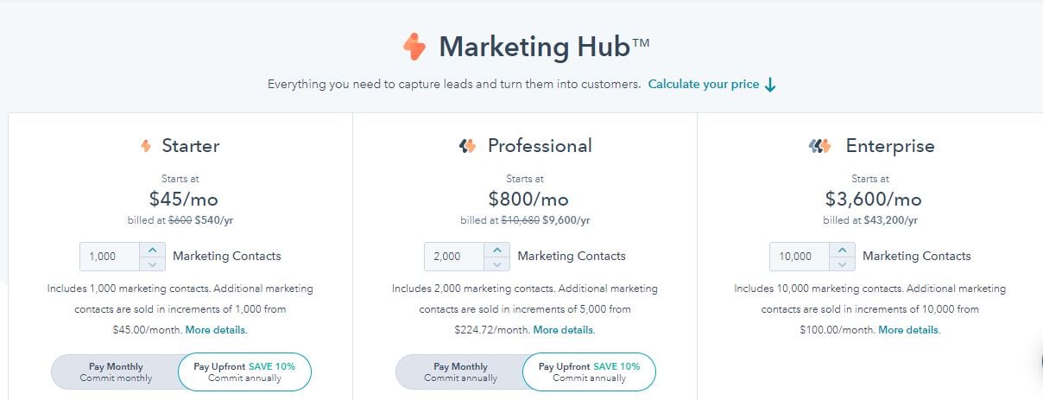Decrease Enterprise marketing contacts with down arrow
The height and width of the screenshot is (400, 1043).
pyautogui.click(x=842, y=263)
